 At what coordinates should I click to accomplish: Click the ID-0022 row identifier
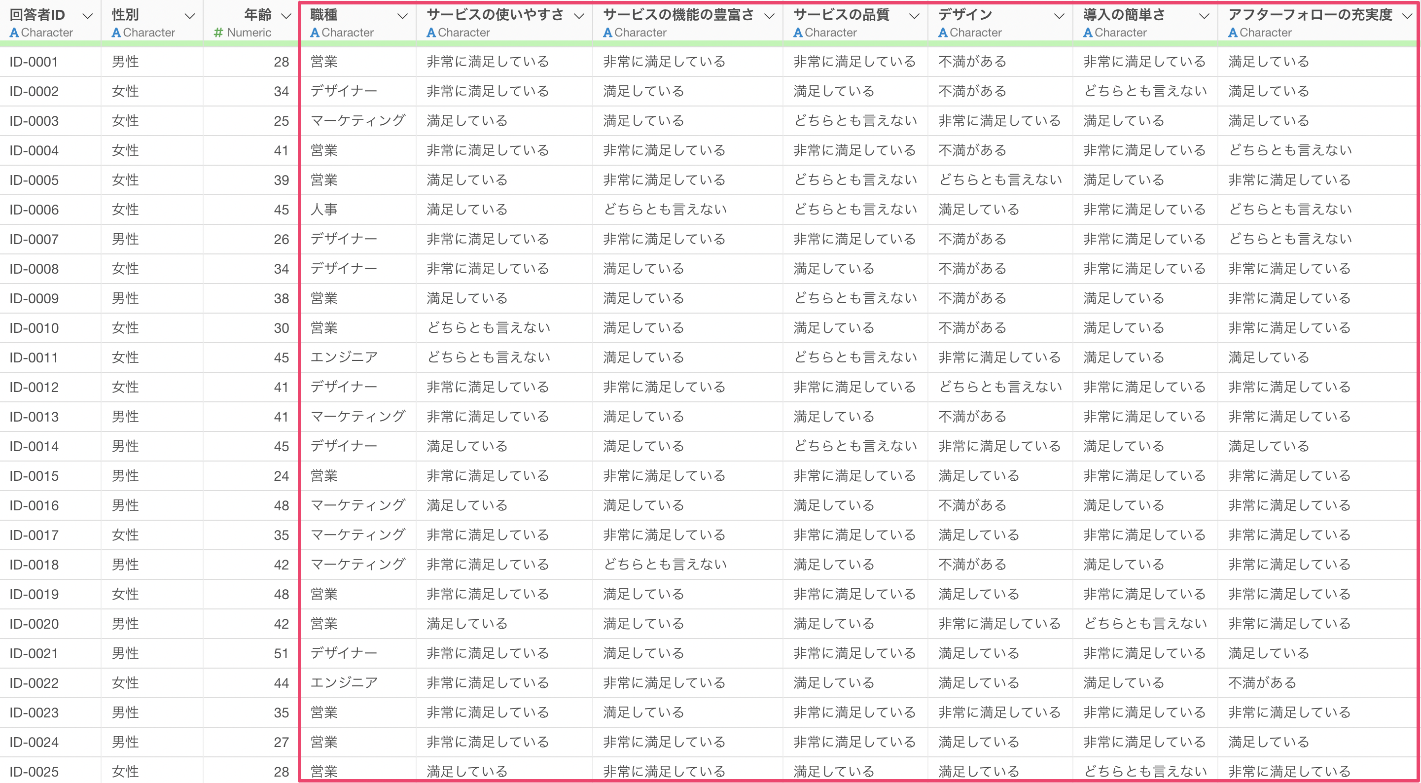pyautogui.click(x=34, y=683)
